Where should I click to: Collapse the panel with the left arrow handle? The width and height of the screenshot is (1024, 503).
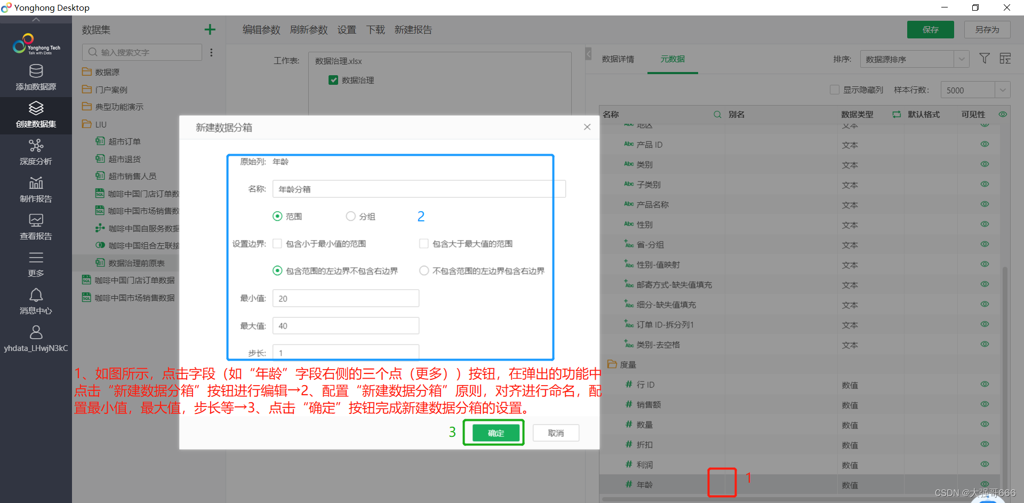point(588,53)
